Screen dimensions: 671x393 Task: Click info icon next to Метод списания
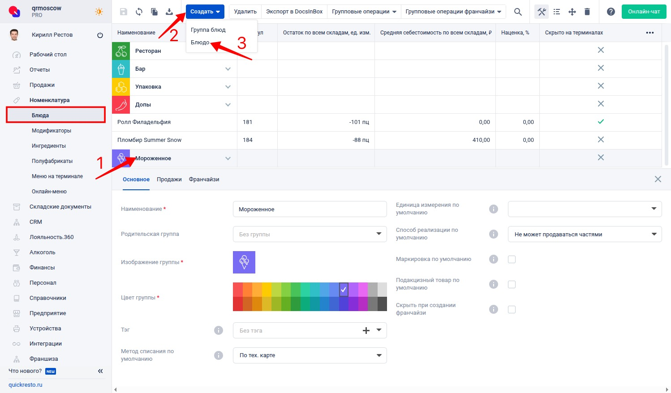[x=219, y=355]
